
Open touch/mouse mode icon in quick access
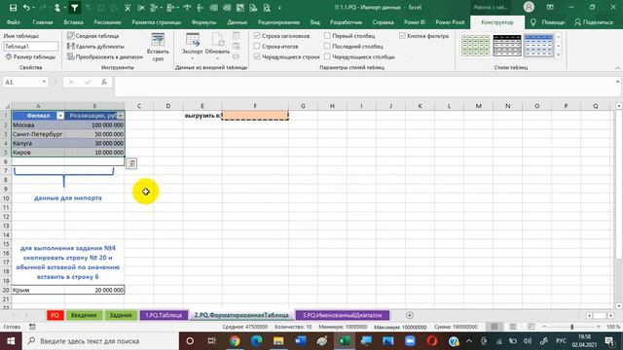57,8
